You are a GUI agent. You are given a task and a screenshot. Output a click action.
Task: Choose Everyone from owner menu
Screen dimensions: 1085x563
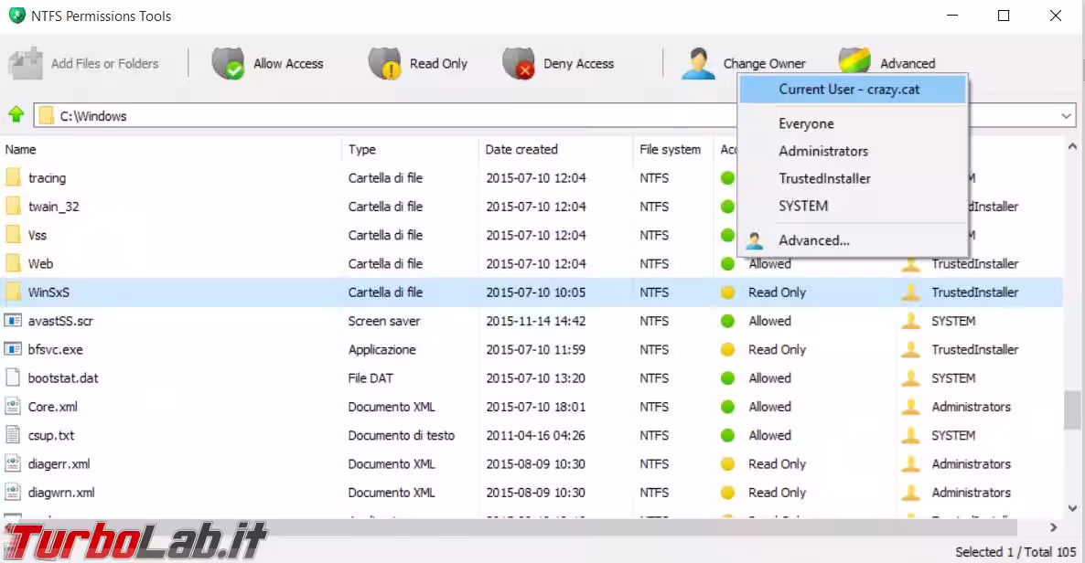pyautogui.click(x=806, y=123)
